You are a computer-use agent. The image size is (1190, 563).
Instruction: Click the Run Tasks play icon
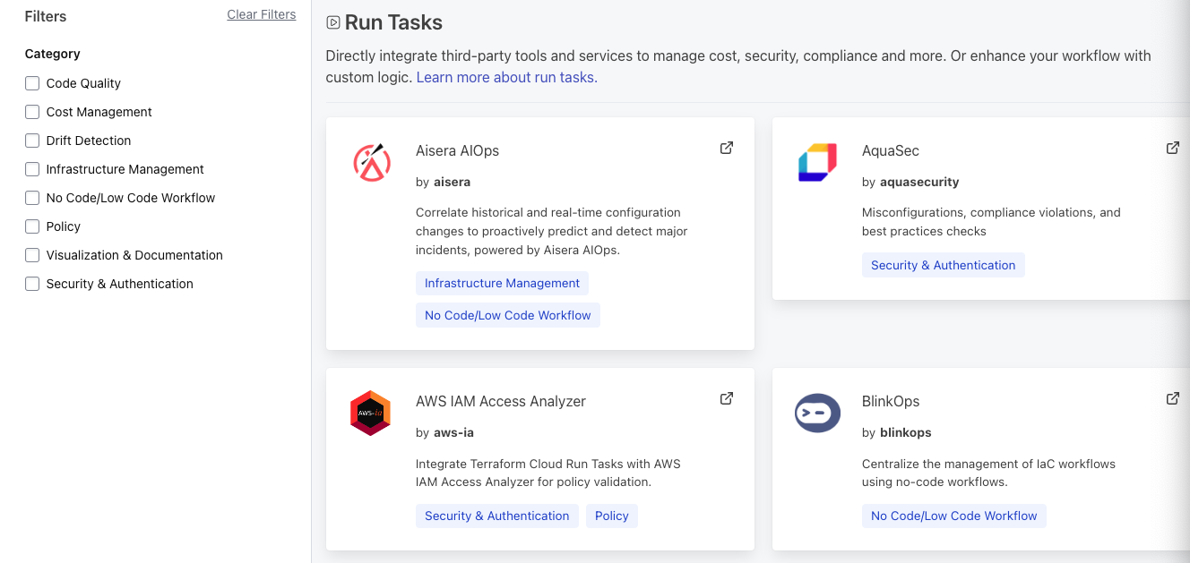pyautogui.click(x=333, y=22)
